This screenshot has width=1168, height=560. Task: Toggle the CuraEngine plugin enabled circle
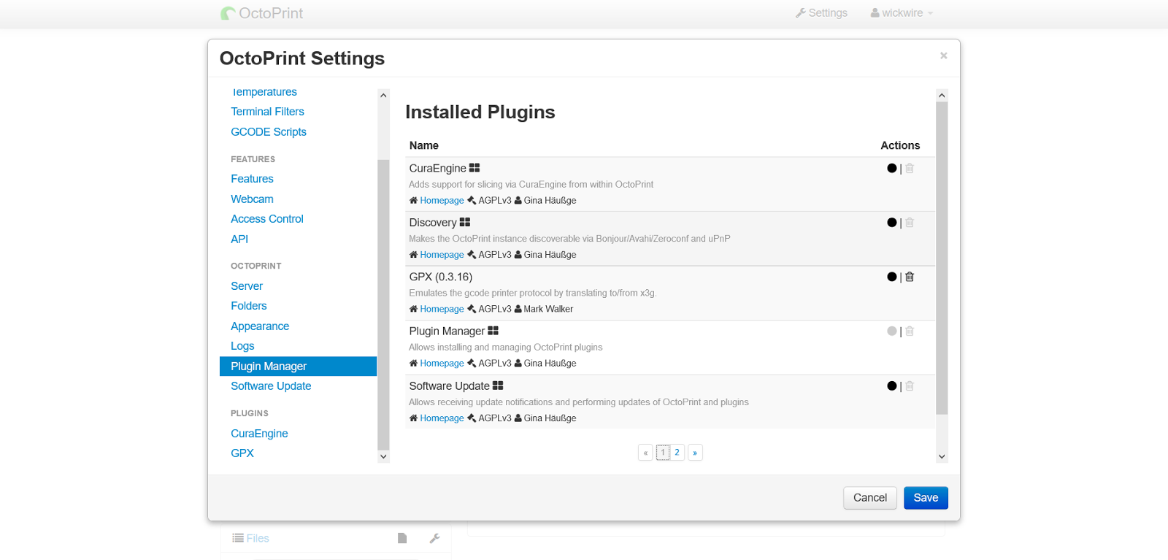pyautogui.click(x=891, y=168)
